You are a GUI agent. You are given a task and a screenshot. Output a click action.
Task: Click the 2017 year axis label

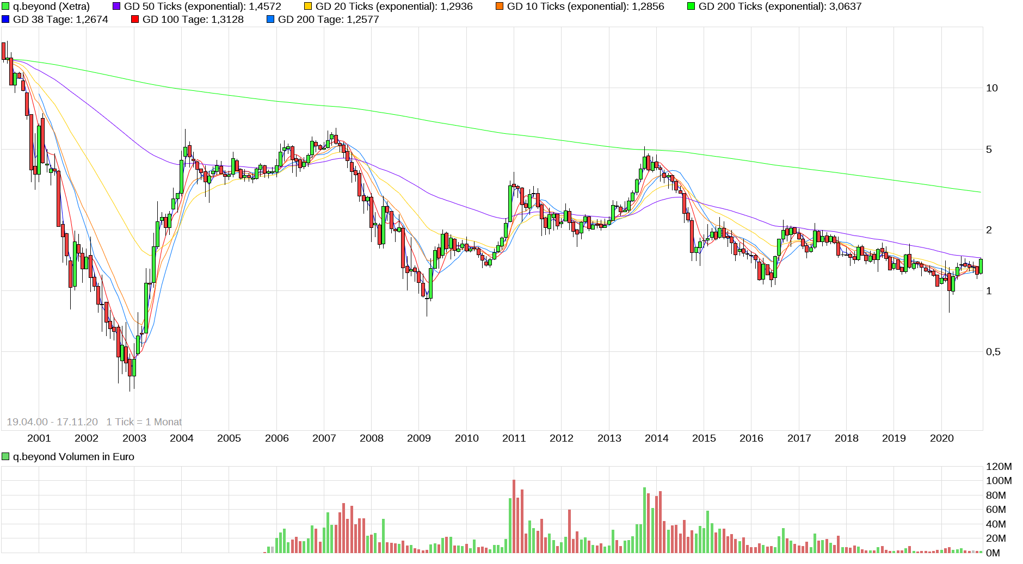[799, 438]
